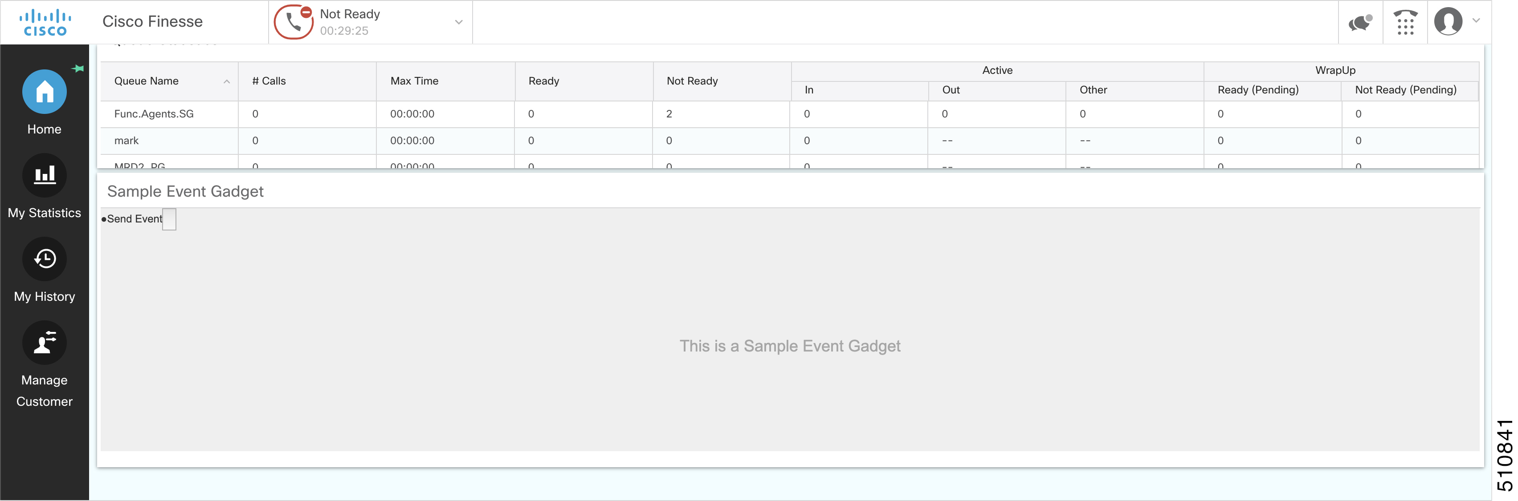Viewport: 1518px width, 501px height.
Task: Click the Not Ready phone status icon
Action: [x=294, y=22]
